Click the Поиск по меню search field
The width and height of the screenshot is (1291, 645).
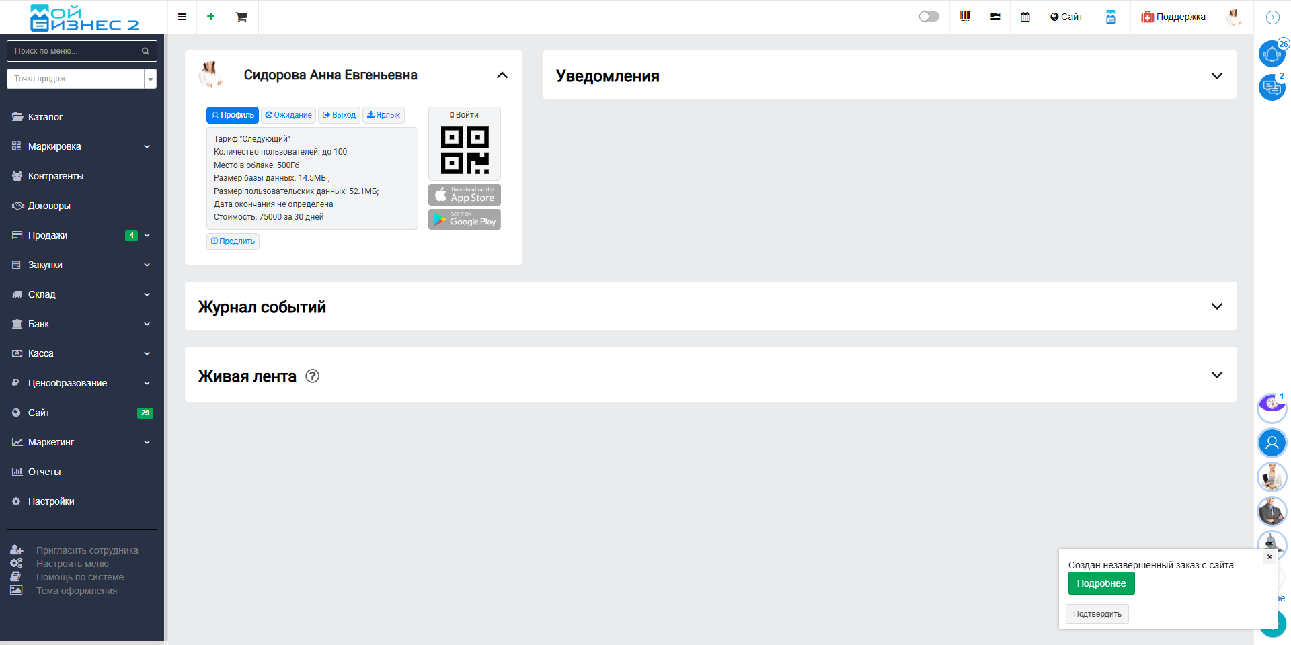pos(75,51)
